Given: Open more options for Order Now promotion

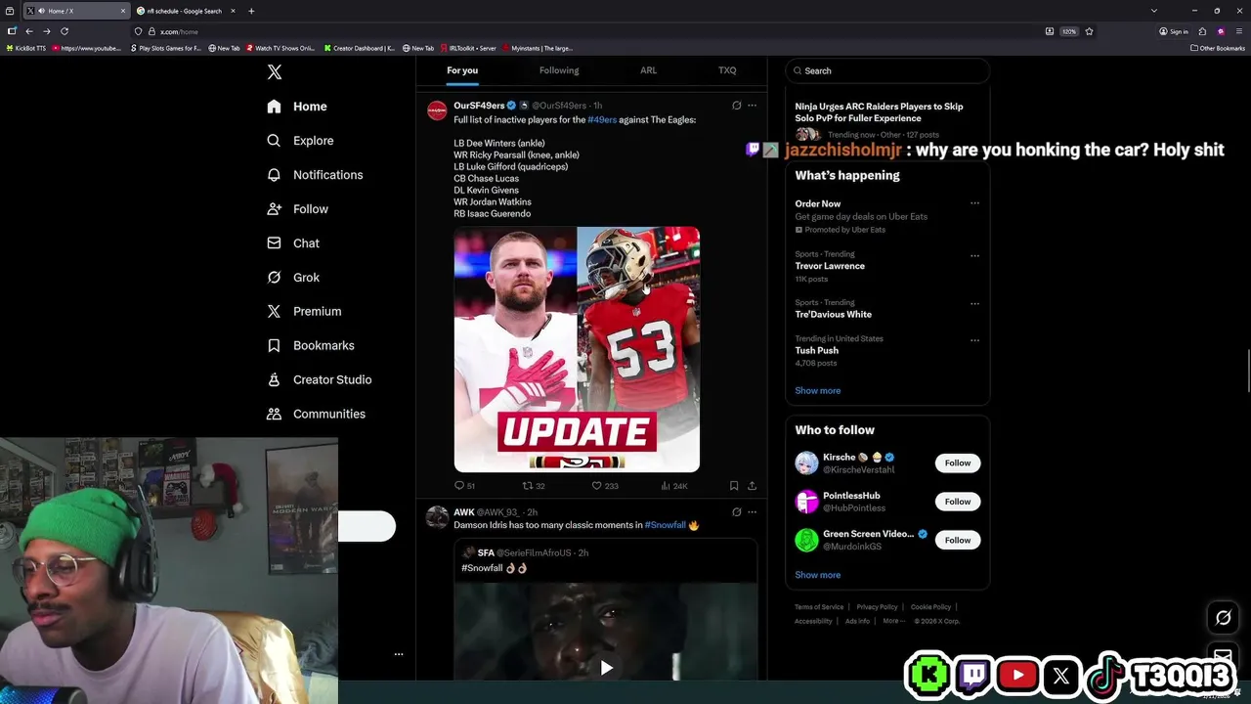Looking at the screenshot, I should coord(974,203).
